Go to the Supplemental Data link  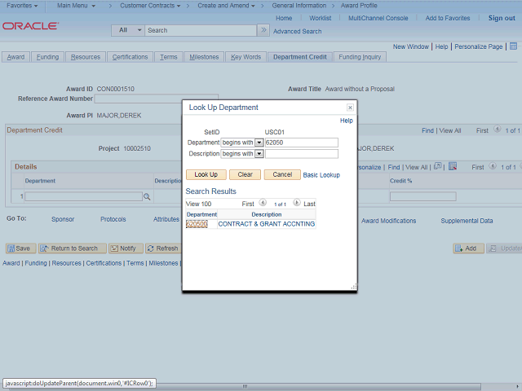(x=467, y=221)
